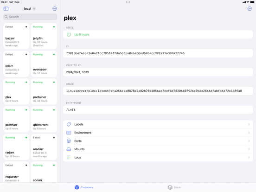The width and height of the screenshot is (256, 192).
Task: Switch to the Containers tab
Action: tap(84, 187)
